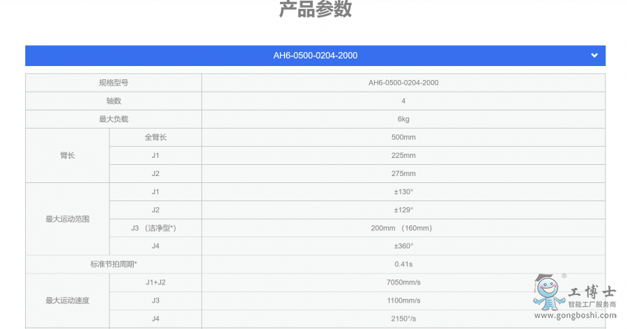This screenshot has height=329, width=627.
Task: Select the 产品参数 page heading
Action: coord(315,10)
